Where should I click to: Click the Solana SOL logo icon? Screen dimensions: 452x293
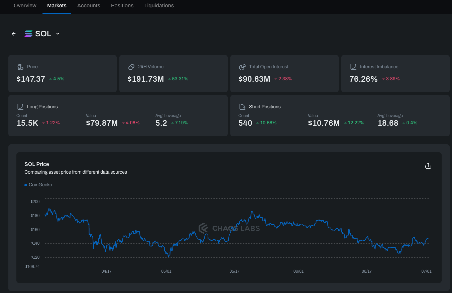(28, 34)
